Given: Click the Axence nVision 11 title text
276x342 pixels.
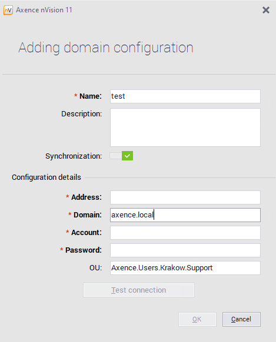Looking at the screenshot, I should [x=44, y=10].
